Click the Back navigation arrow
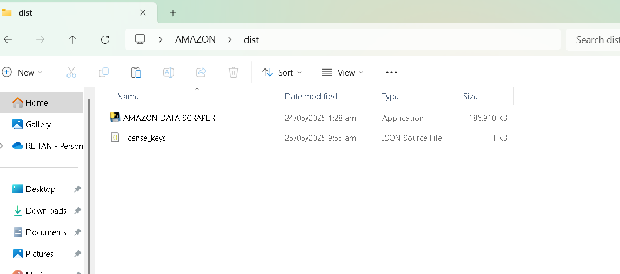Viewport: 620px width, 274px height. (8, 39)
